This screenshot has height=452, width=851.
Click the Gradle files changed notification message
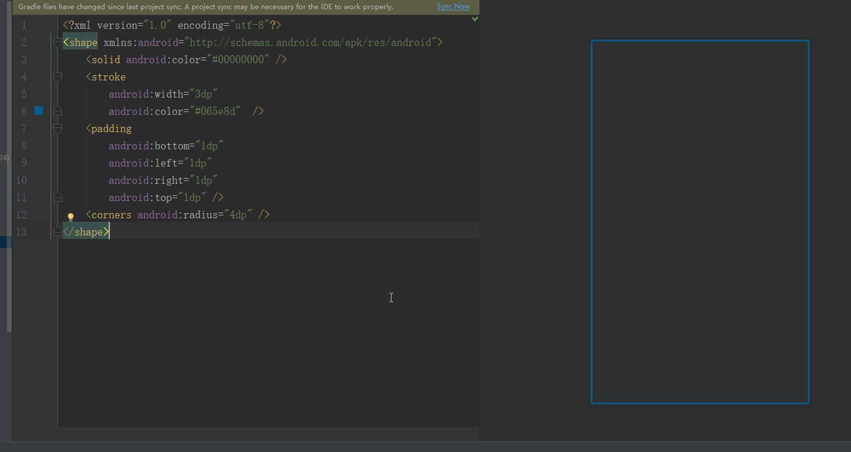(206, 7)
